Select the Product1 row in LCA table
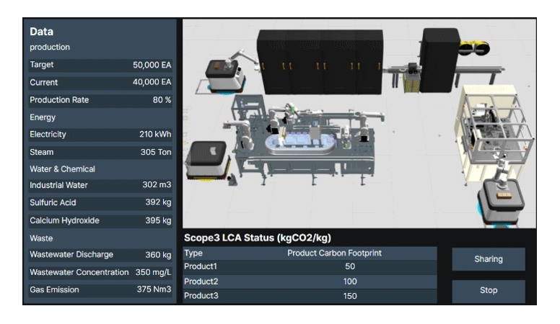Image resolution: width=560 pixels, height=324 pixels. [x=310, y=266]
